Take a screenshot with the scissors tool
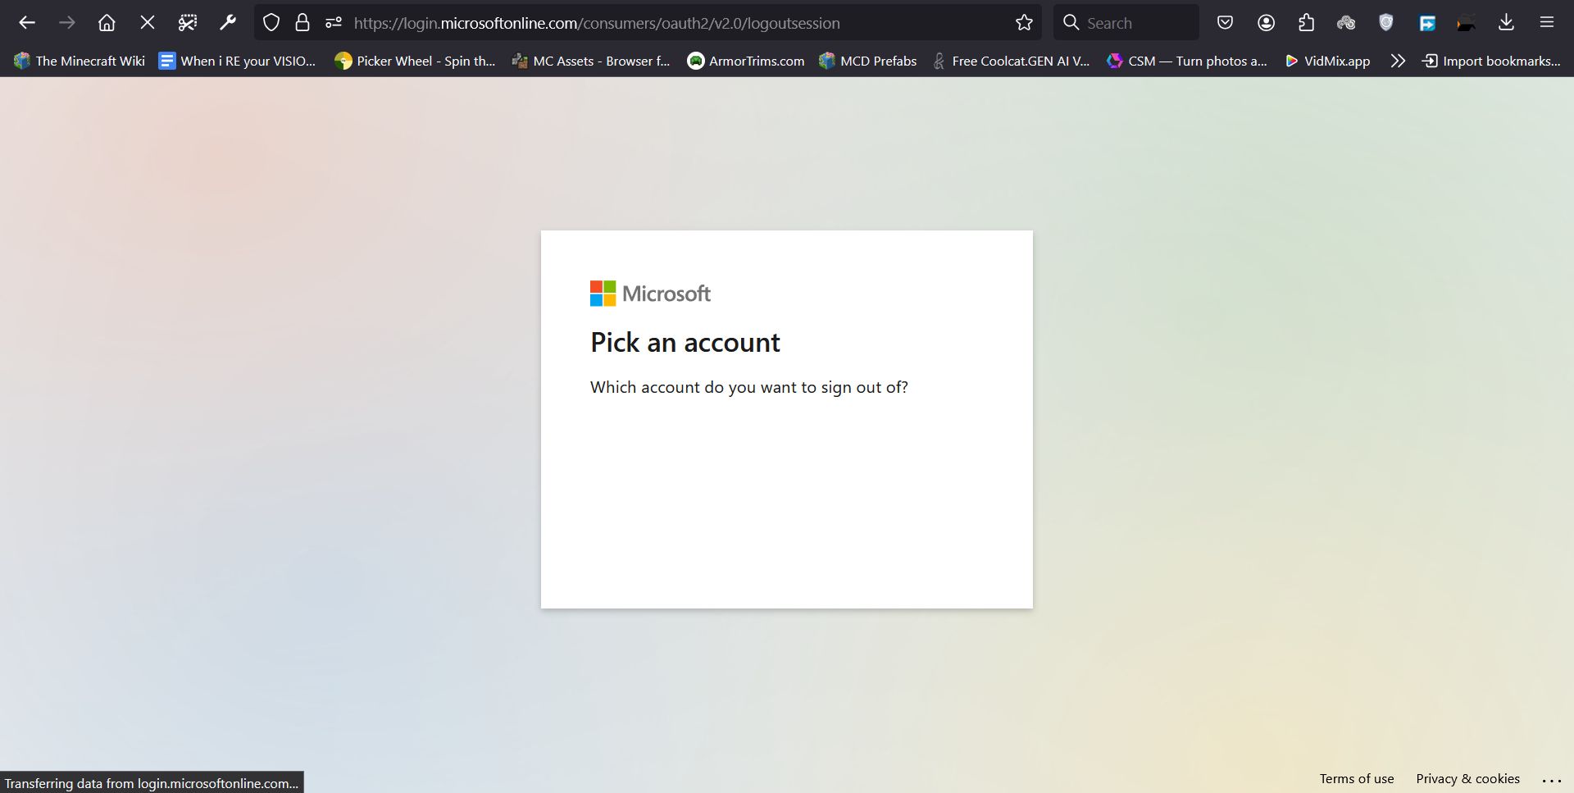The width and height of the screenshot is (1574, 793). coord(188,23)
